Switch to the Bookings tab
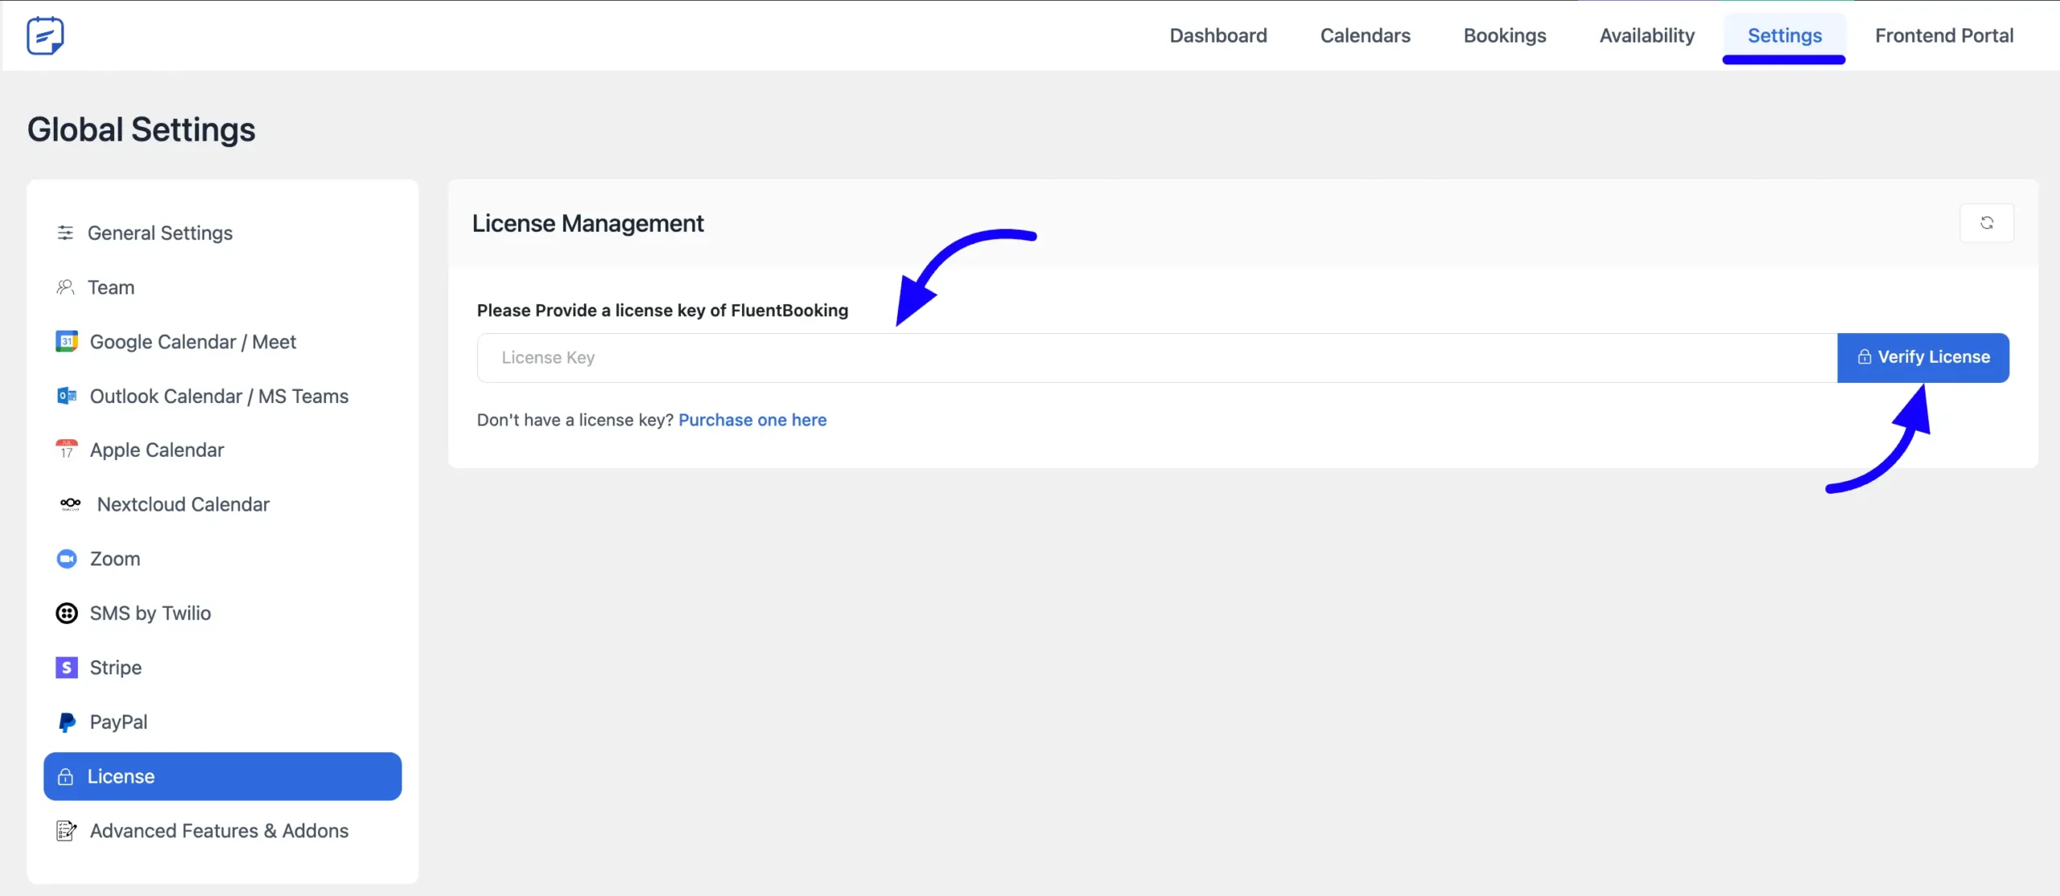Image resolution: width=2060 pixels, height=896 pixels. 1505,35
